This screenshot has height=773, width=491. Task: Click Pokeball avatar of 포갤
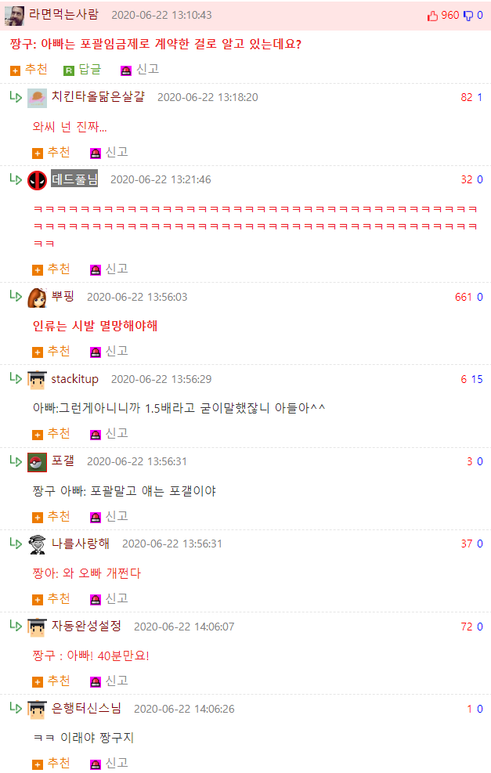[x=37, y=462]
